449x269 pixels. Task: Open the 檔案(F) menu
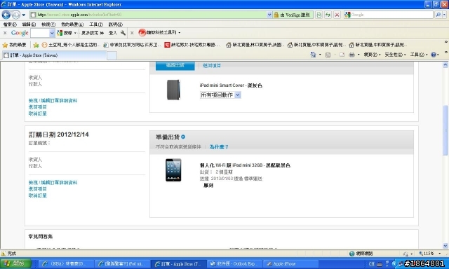point(10,25)
